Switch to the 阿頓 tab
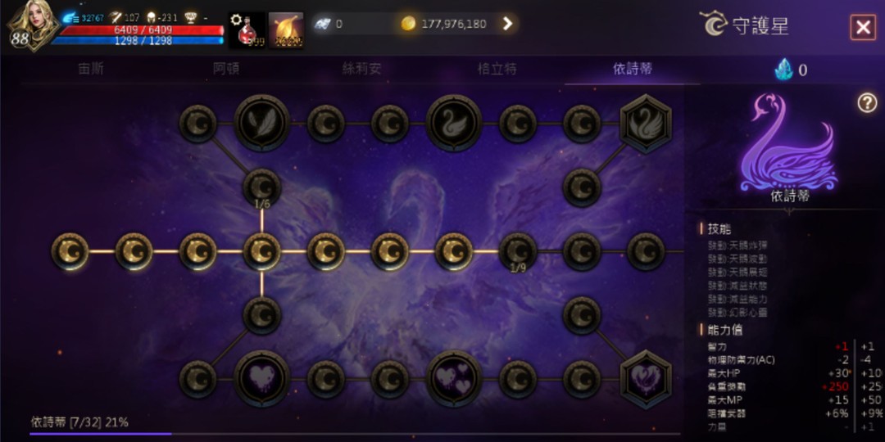 (x=226, y=70)
